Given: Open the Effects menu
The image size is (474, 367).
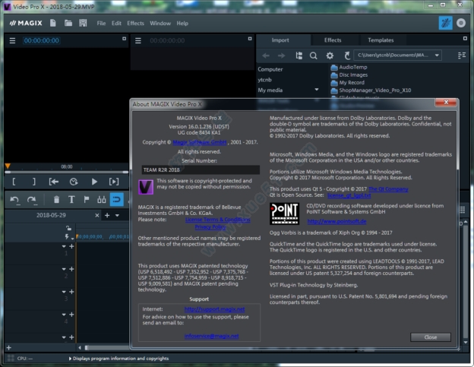Looking at the screenshot, I should [x=135, y=24].
